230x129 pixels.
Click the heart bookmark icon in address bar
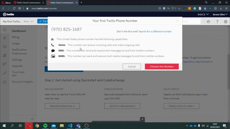173,9
